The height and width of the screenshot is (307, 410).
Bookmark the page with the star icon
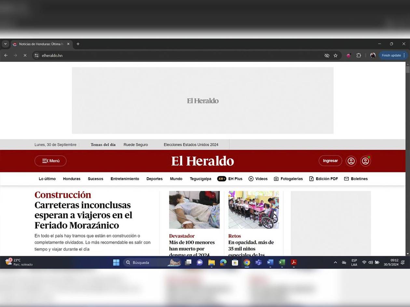tap(335, 56)
